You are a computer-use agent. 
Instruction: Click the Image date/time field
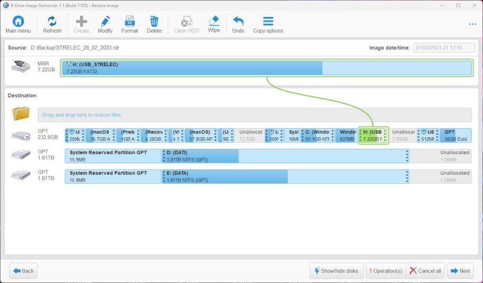point(444,48)
